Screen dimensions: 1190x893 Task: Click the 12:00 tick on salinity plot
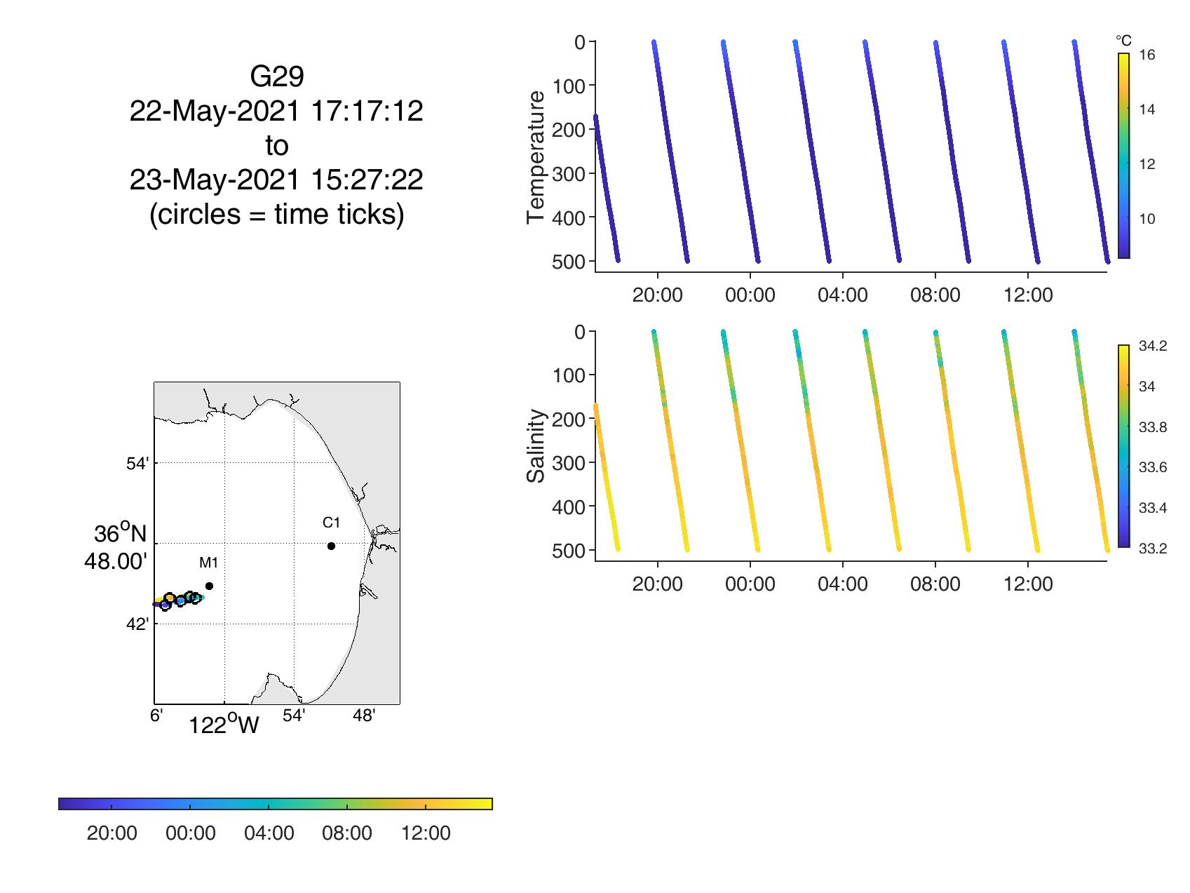coord(1027,584)
